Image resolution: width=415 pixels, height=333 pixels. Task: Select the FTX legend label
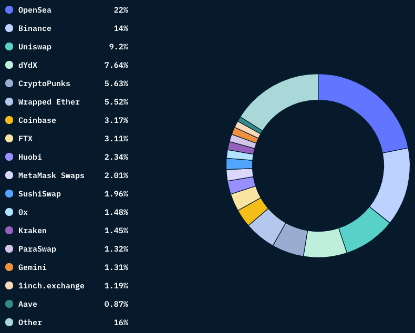[x=25, y=139]
